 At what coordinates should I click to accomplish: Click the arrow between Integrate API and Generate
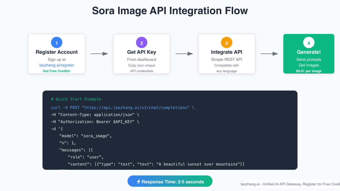[269, 53]
